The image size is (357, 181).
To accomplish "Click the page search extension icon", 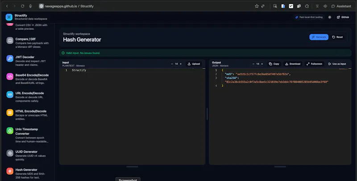I will (x=275, y=6).
